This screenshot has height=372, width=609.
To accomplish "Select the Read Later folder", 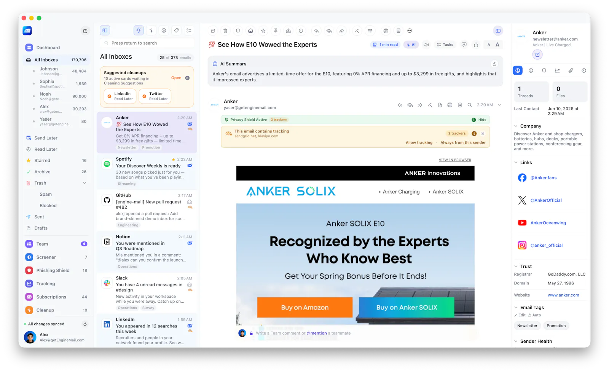I will tap(57, 149).
